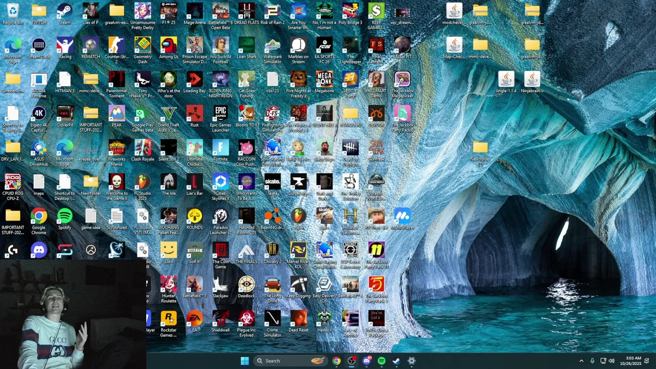Select Dead by Daylight icon
The image size is (656, 369).
(350, 153)
